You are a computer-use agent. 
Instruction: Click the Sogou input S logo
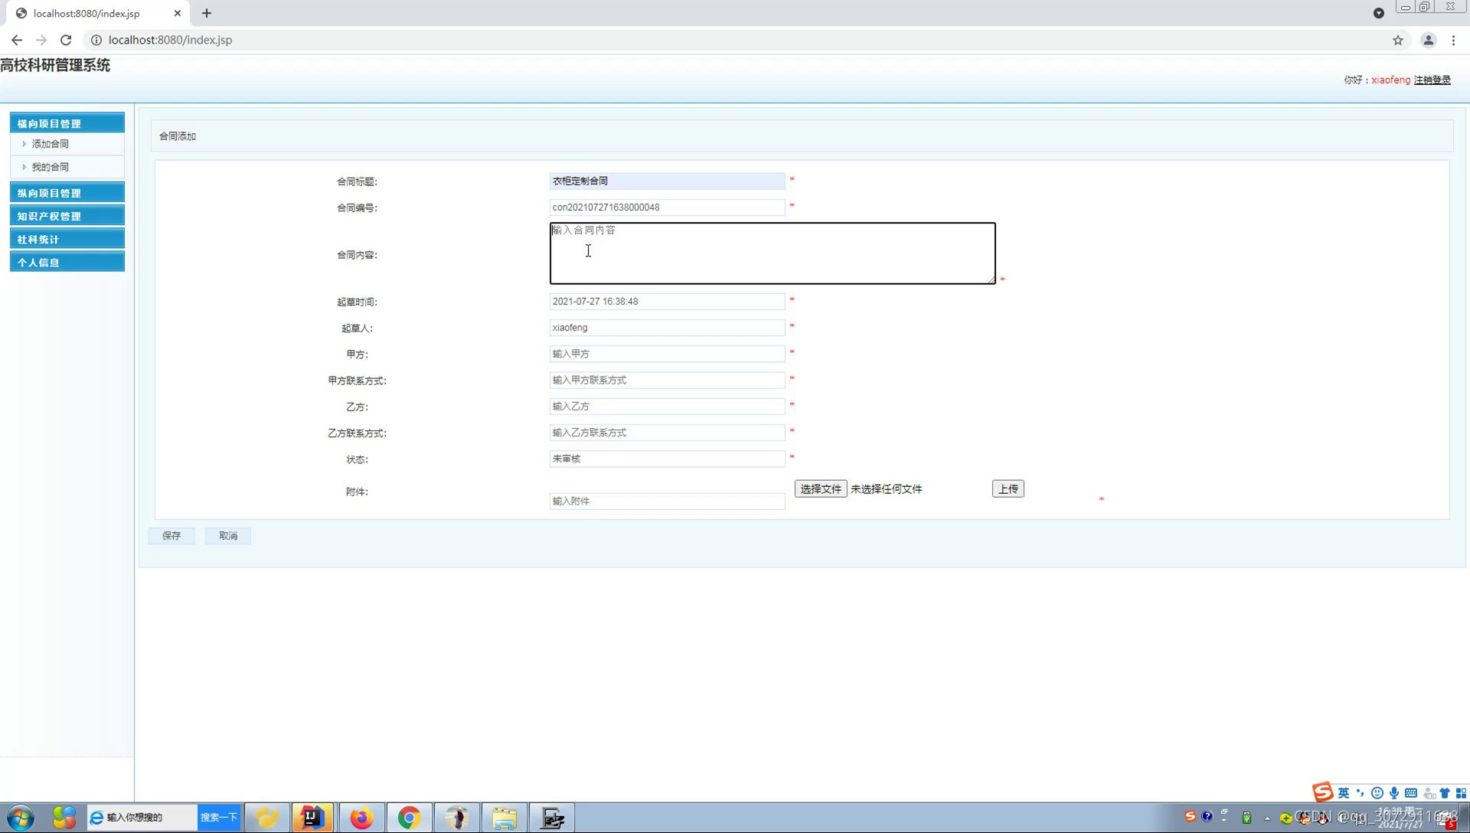click(1322, 792)
